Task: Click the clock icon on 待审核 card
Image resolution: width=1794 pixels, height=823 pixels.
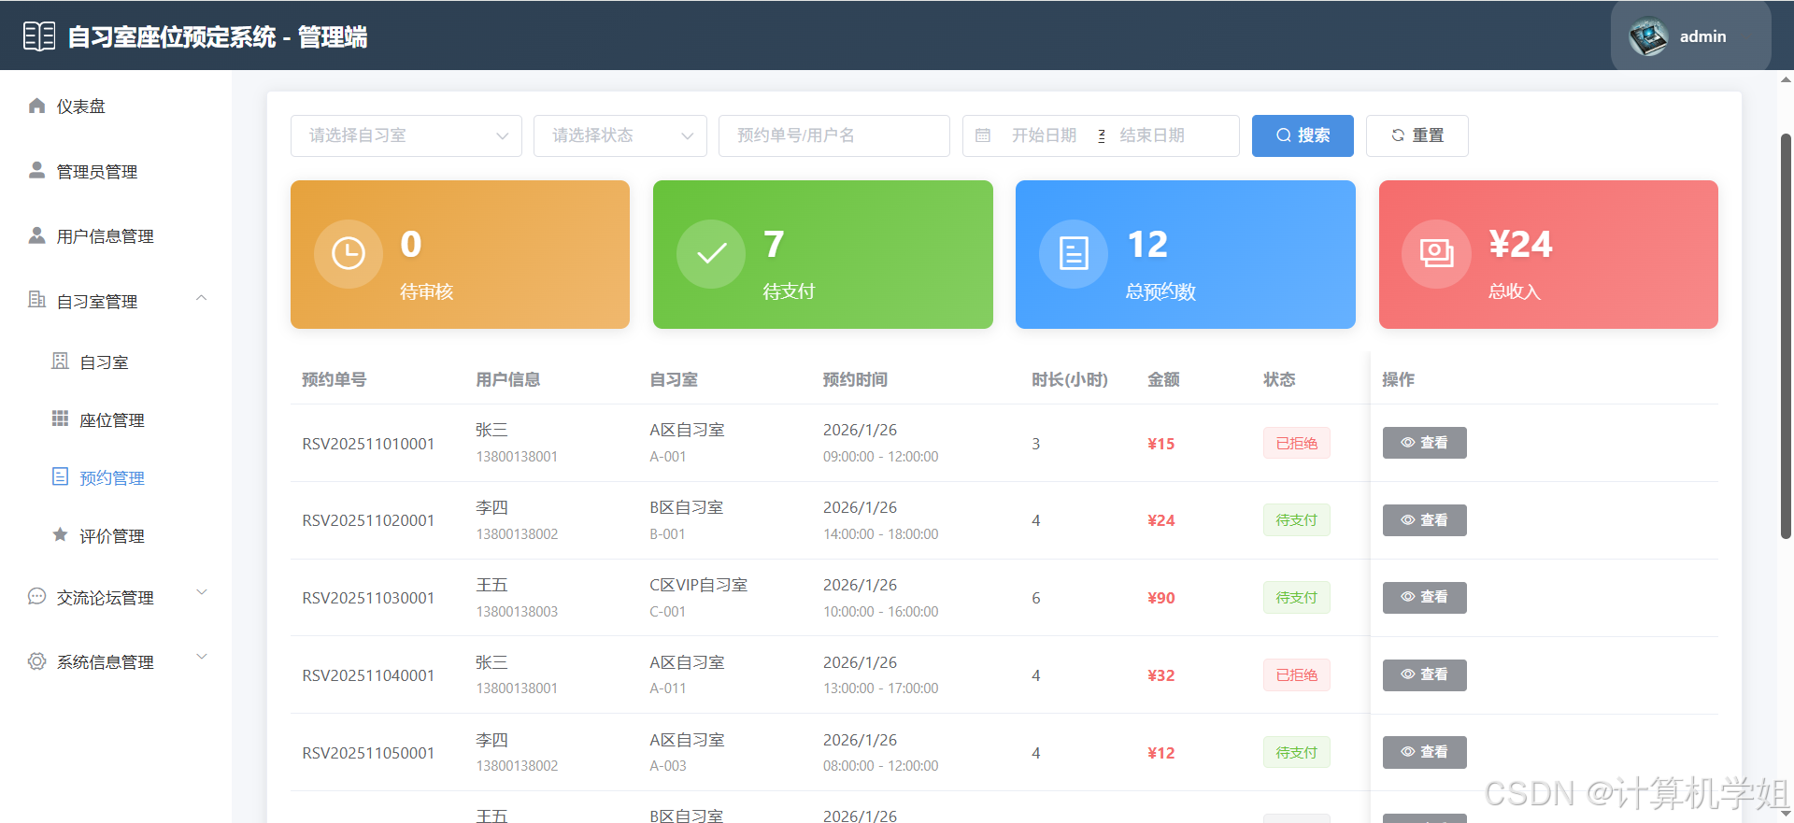Action: pos(349,253)
